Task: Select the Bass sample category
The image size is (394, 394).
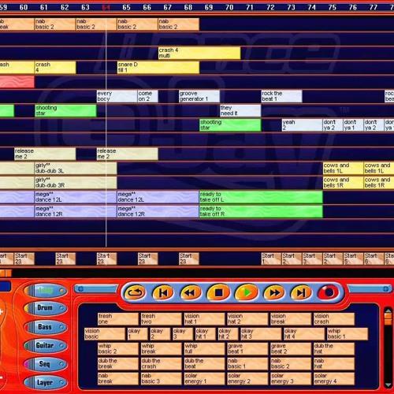Action: coord(46,327)
